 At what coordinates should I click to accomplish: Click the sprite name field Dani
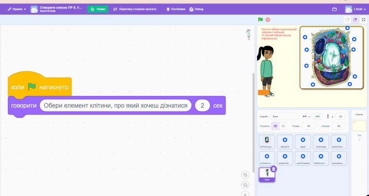coord(284,116)
